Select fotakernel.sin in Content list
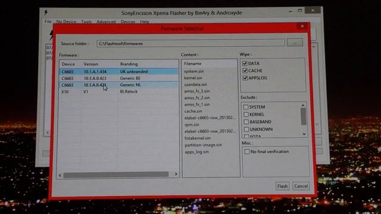Screen dimensions: 381x214 coord(198,138)
